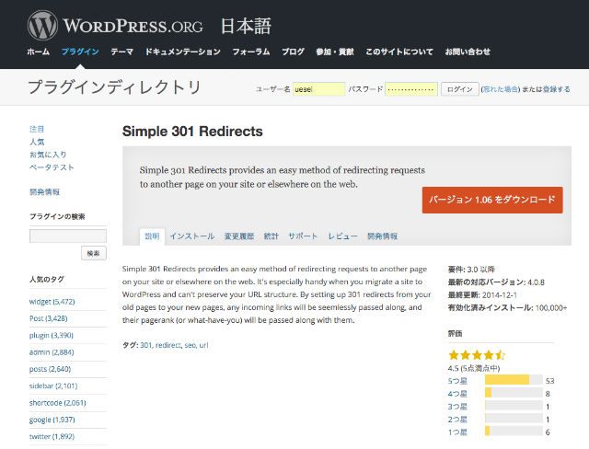Screen dimensions: 589x449
Task: Click the 5つ星 rating link
Action: [x=457, y=381]
